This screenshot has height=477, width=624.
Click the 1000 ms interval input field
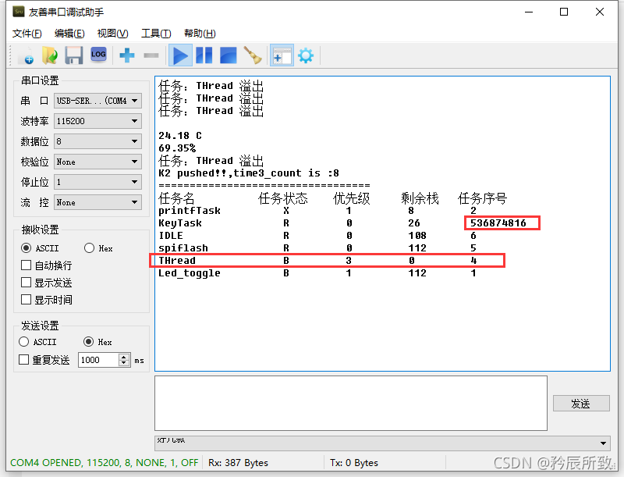(99, 360)
